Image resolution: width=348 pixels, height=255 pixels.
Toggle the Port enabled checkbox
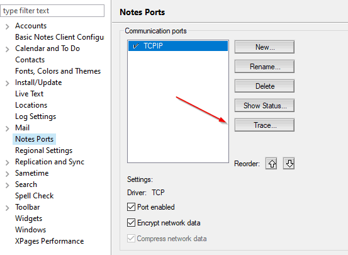pyautogui.click(x=131, y=207)
